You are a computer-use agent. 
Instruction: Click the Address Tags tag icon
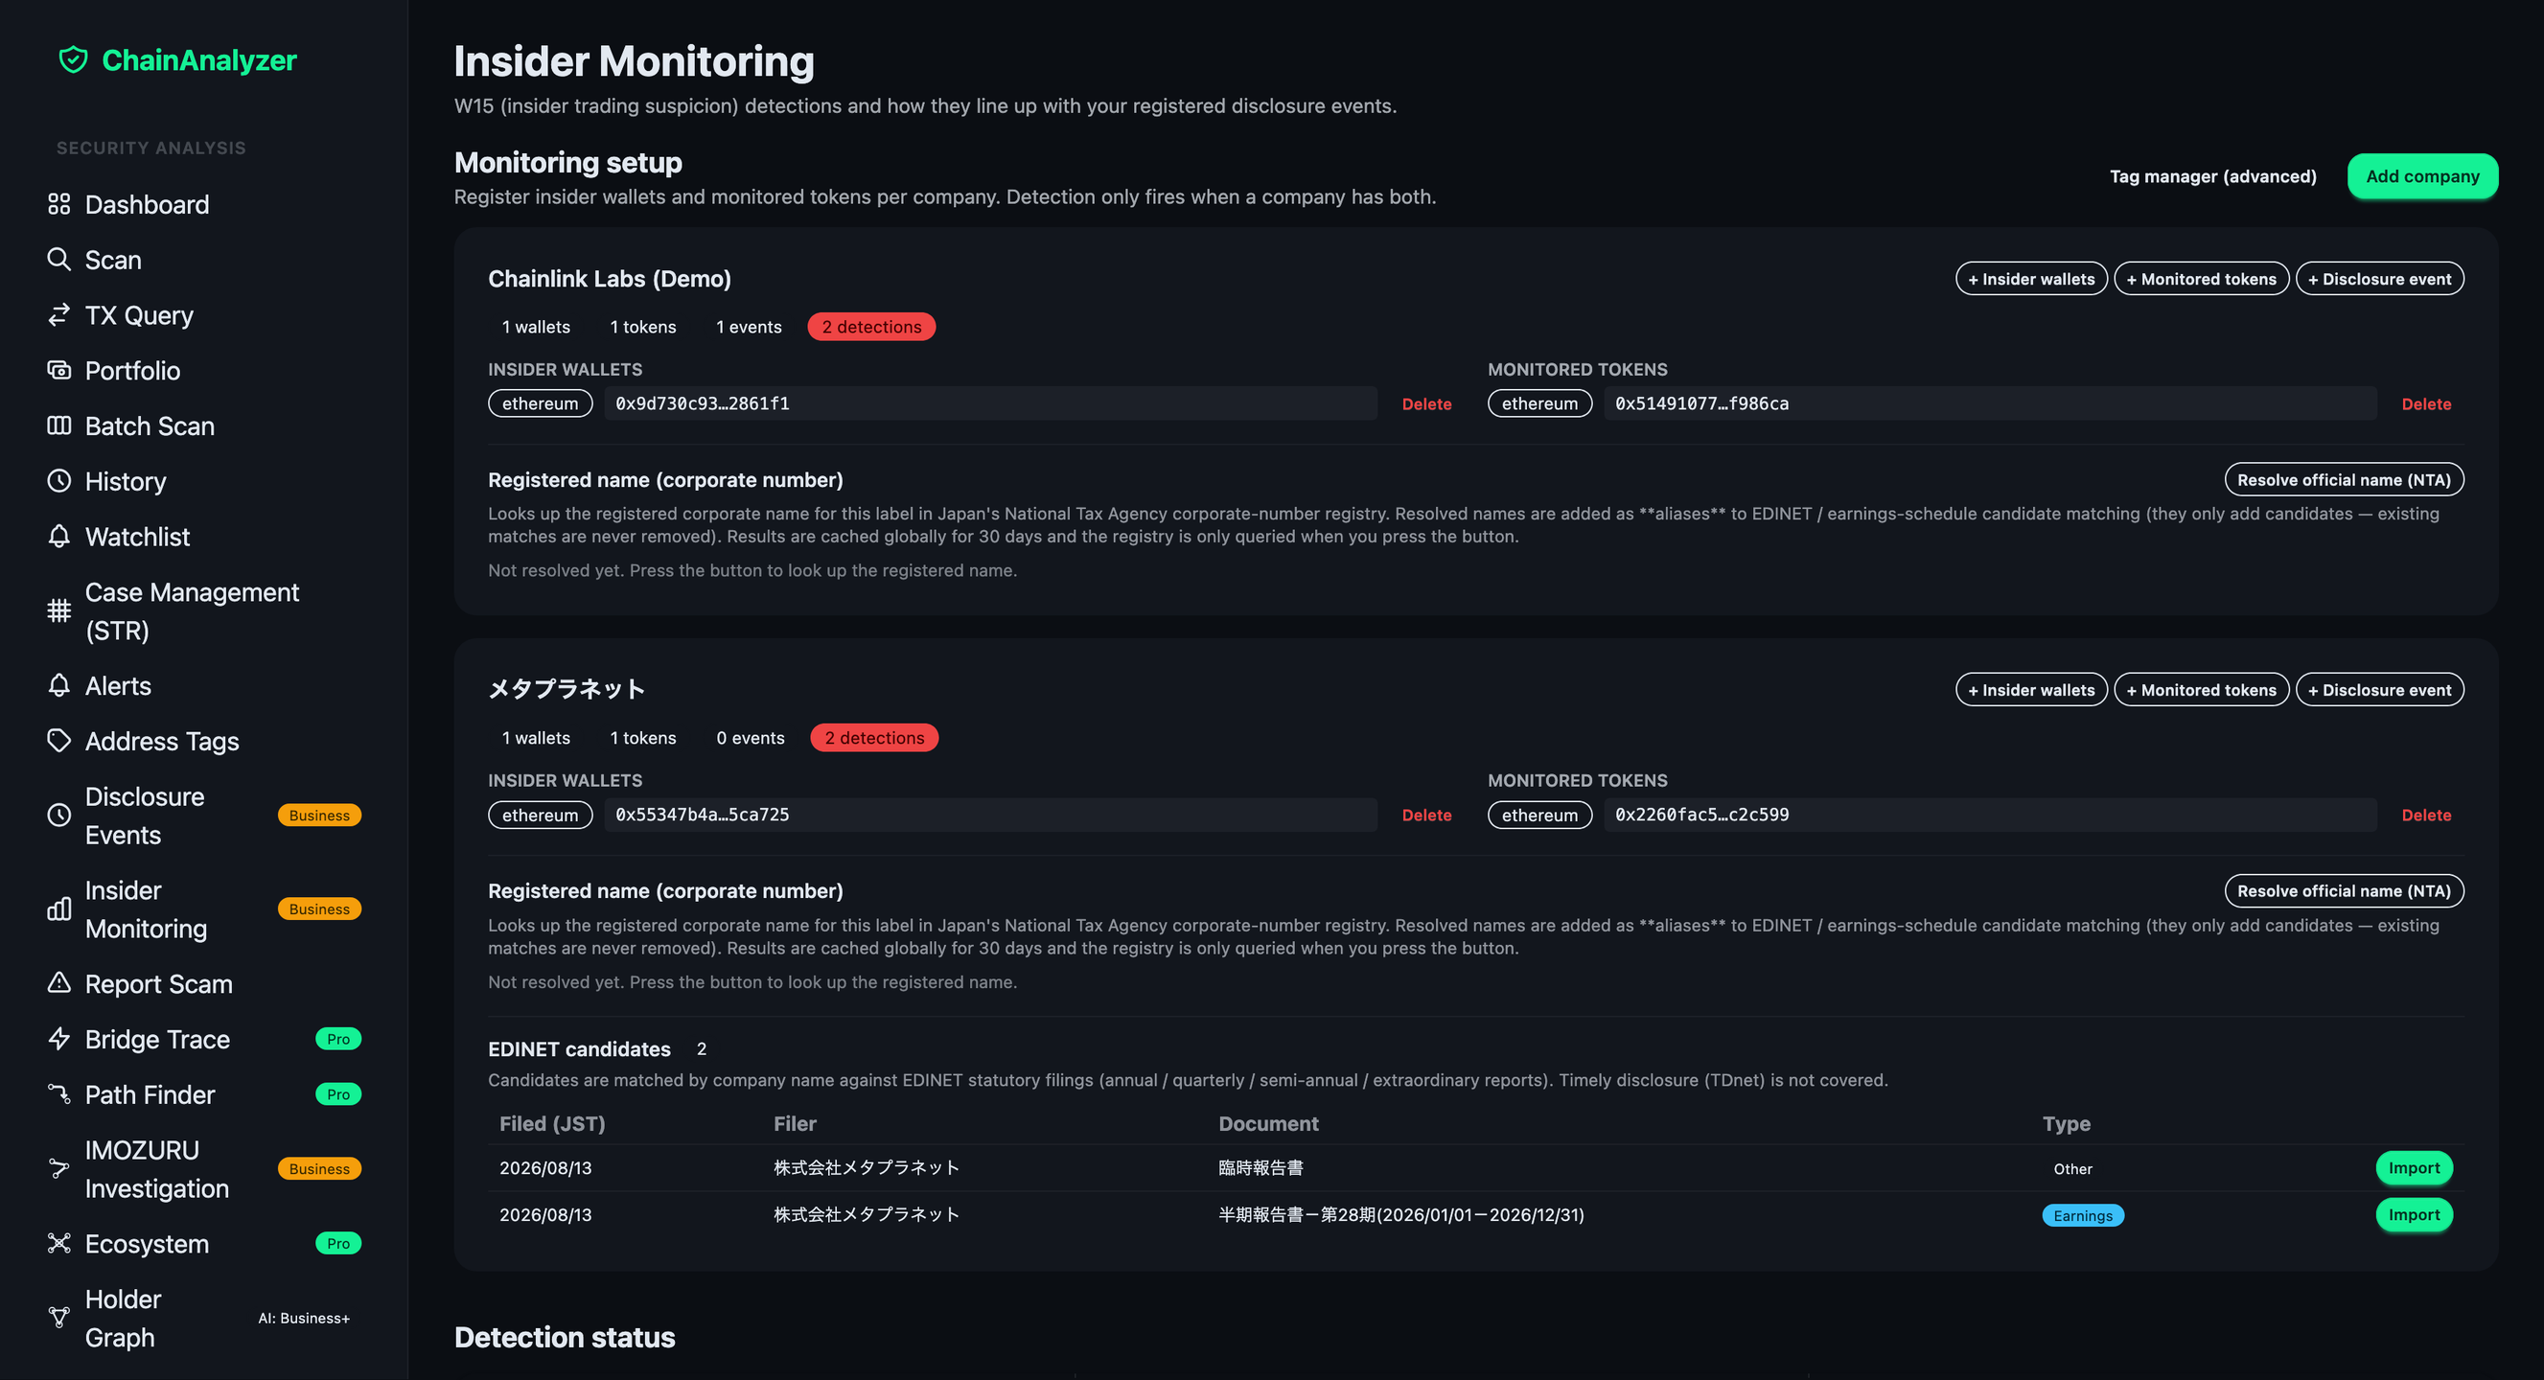[59, 741]
